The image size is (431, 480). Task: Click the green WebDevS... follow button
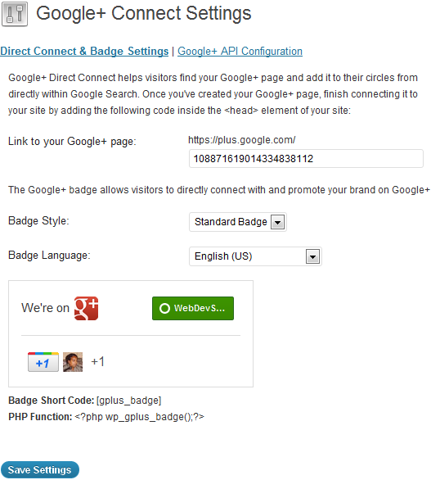coord(193,308)
